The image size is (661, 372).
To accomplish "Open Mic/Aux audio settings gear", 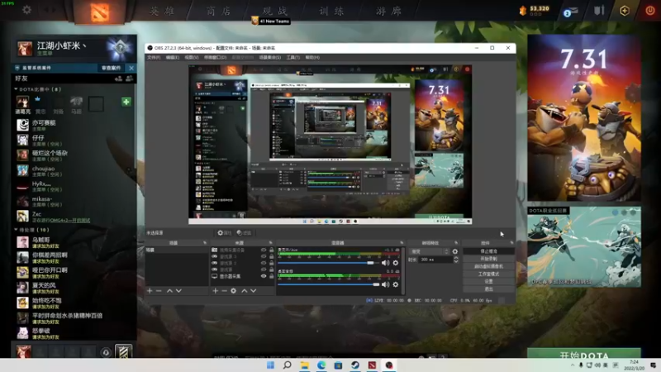I will [x=396, y=263].
